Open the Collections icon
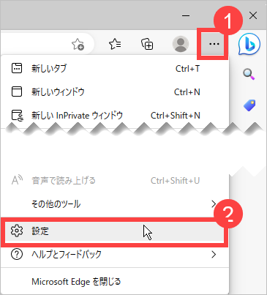This screenshot has height=295, width=267. point(147,44)
